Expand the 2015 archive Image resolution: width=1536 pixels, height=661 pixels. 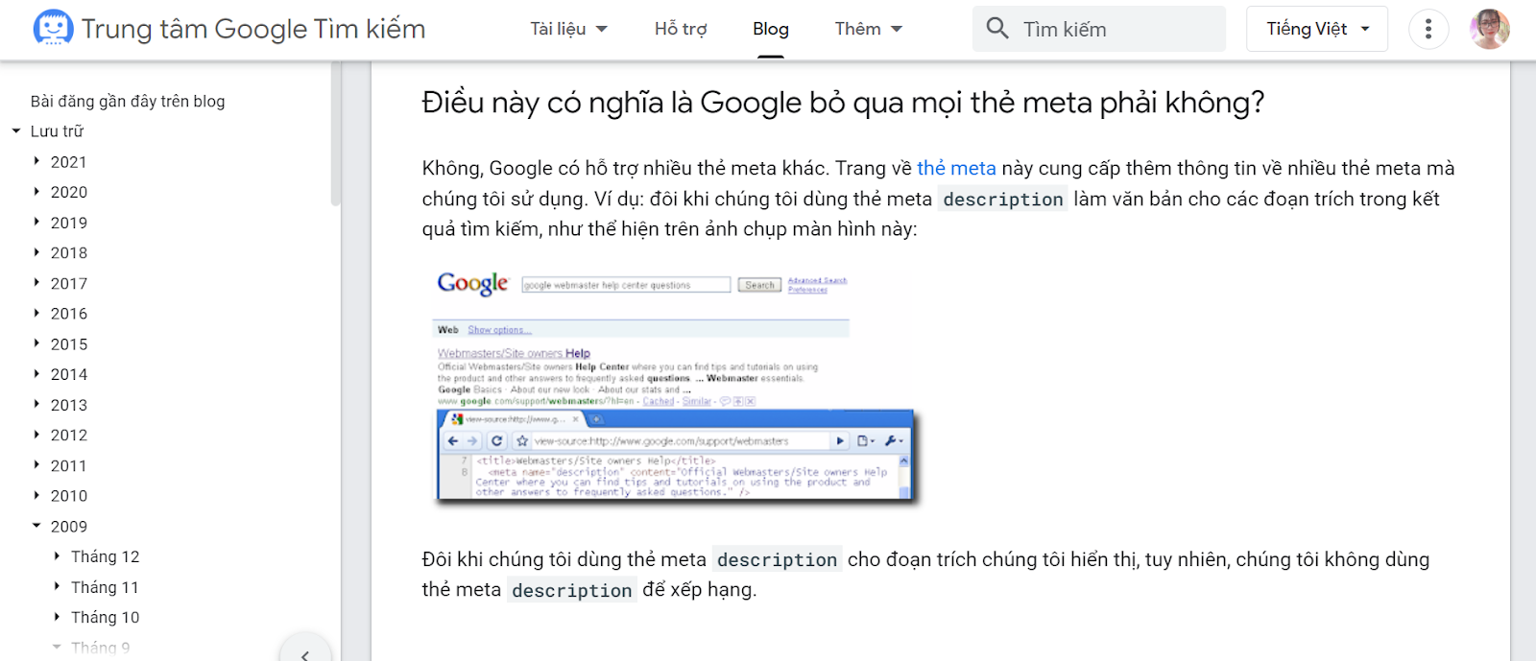click(x=36, y=343)
